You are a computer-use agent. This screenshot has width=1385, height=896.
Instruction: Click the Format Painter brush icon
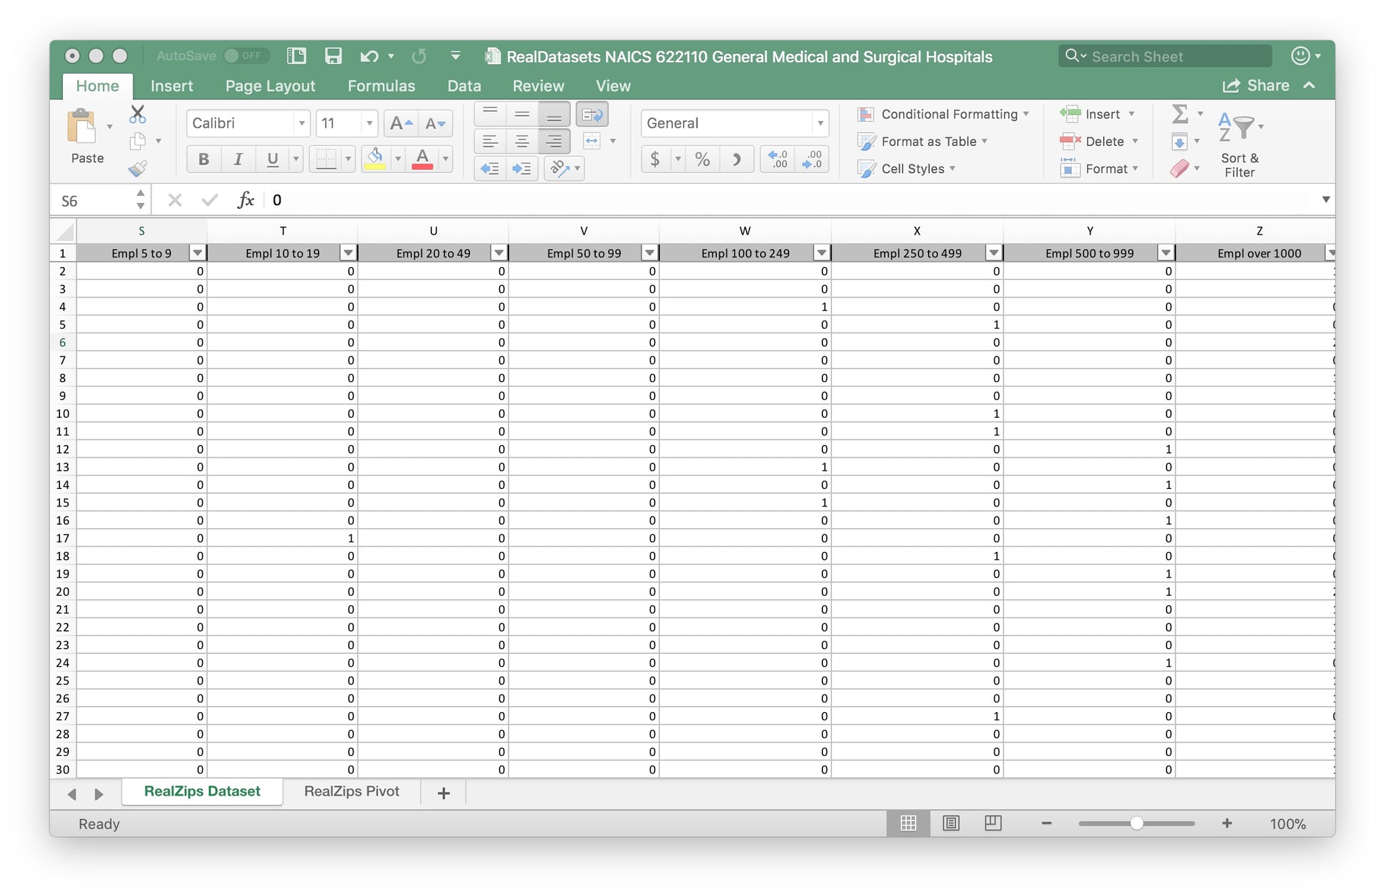pos(138,168)
